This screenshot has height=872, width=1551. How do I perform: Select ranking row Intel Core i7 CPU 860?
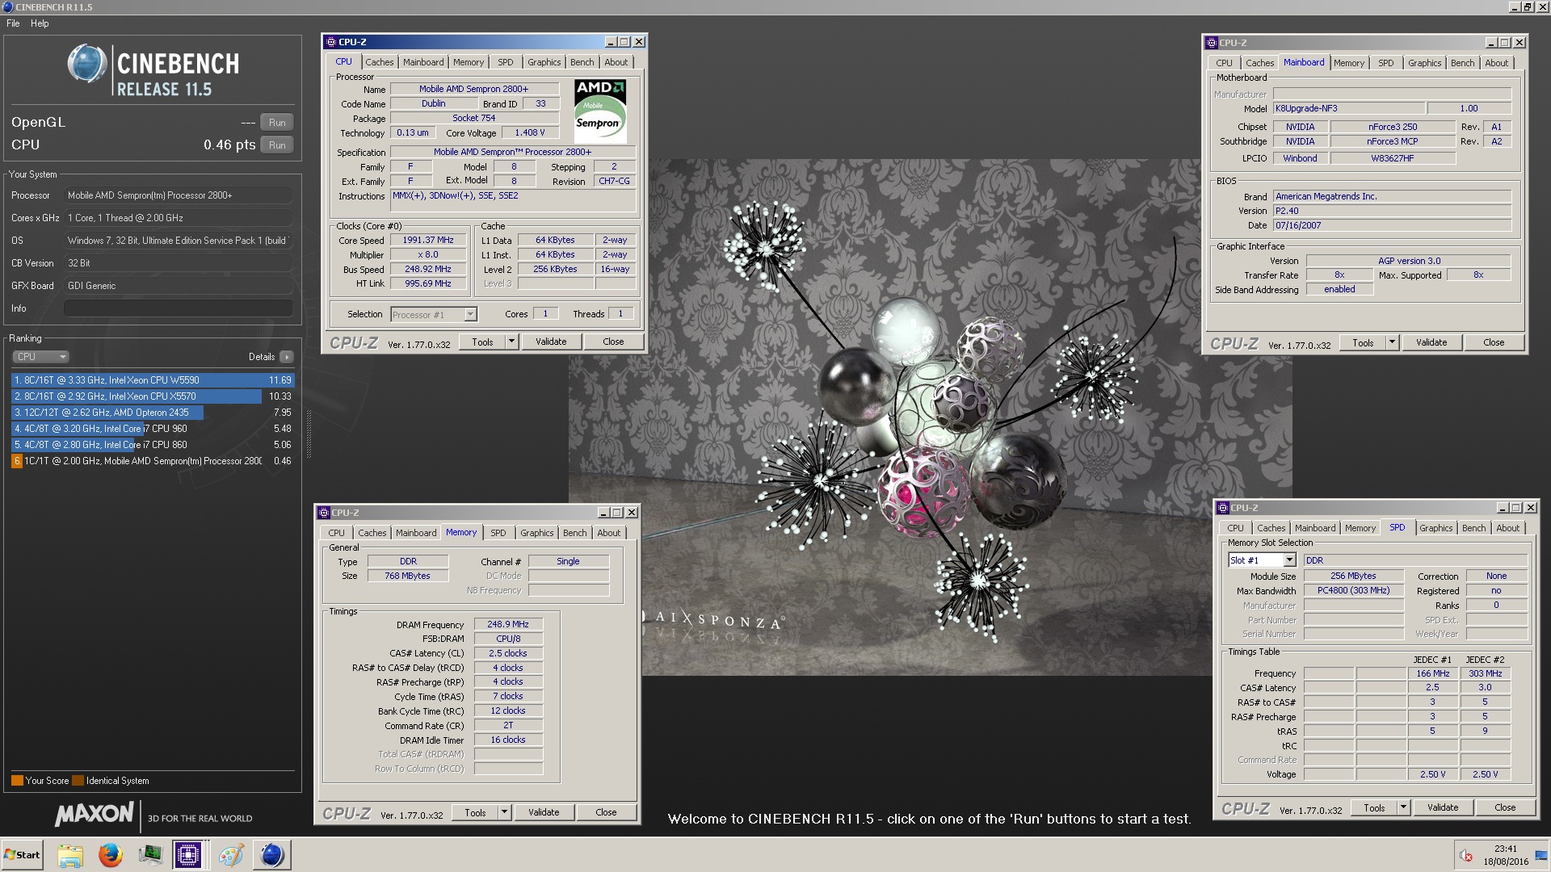153,445
